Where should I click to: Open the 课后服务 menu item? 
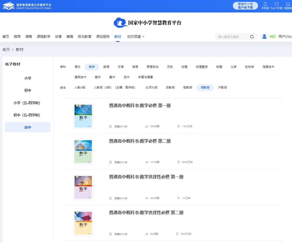(x=103, y=37)
